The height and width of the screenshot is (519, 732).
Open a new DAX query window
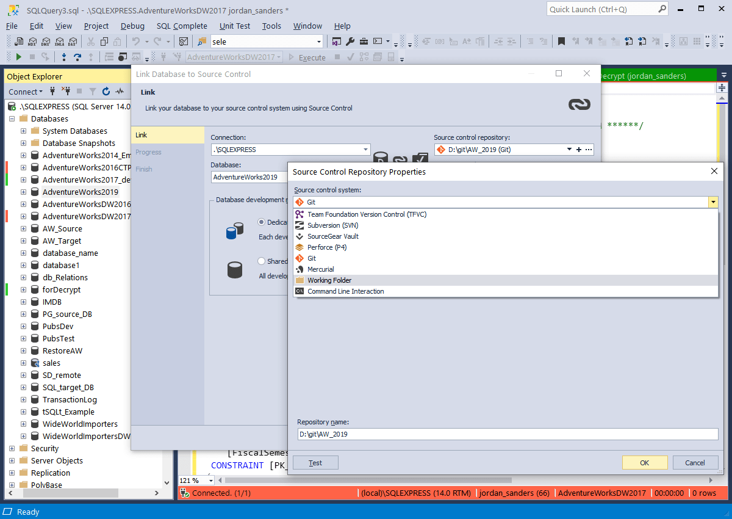point(73,41)
